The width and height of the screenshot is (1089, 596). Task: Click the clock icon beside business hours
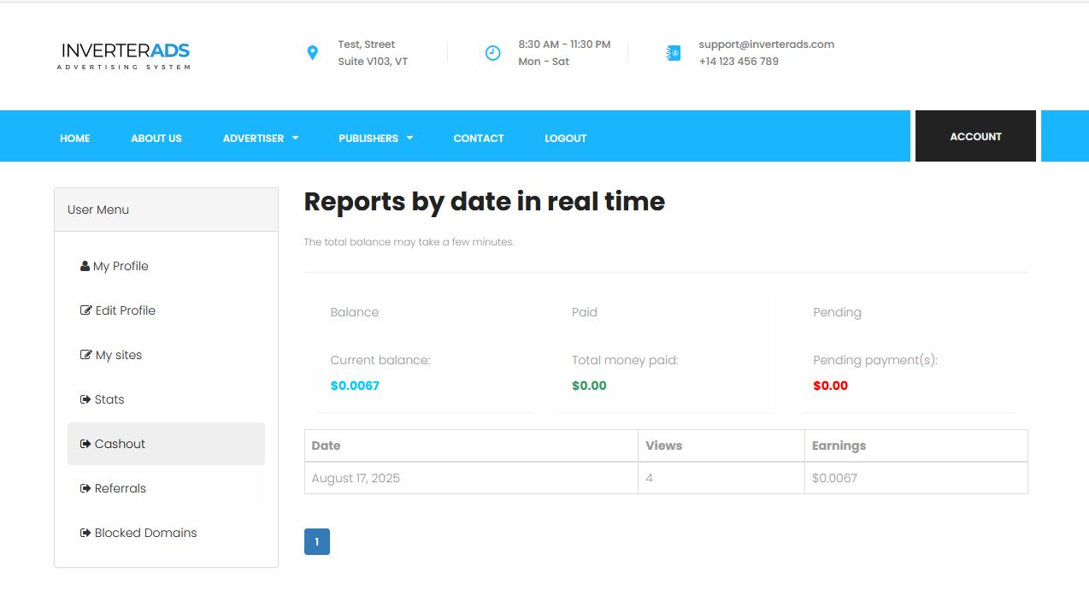point(492,53)
